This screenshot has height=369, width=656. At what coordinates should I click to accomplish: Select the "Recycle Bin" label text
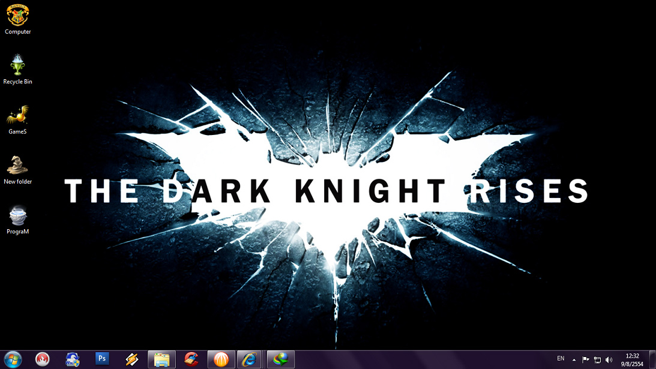click(x=17, y=82)
